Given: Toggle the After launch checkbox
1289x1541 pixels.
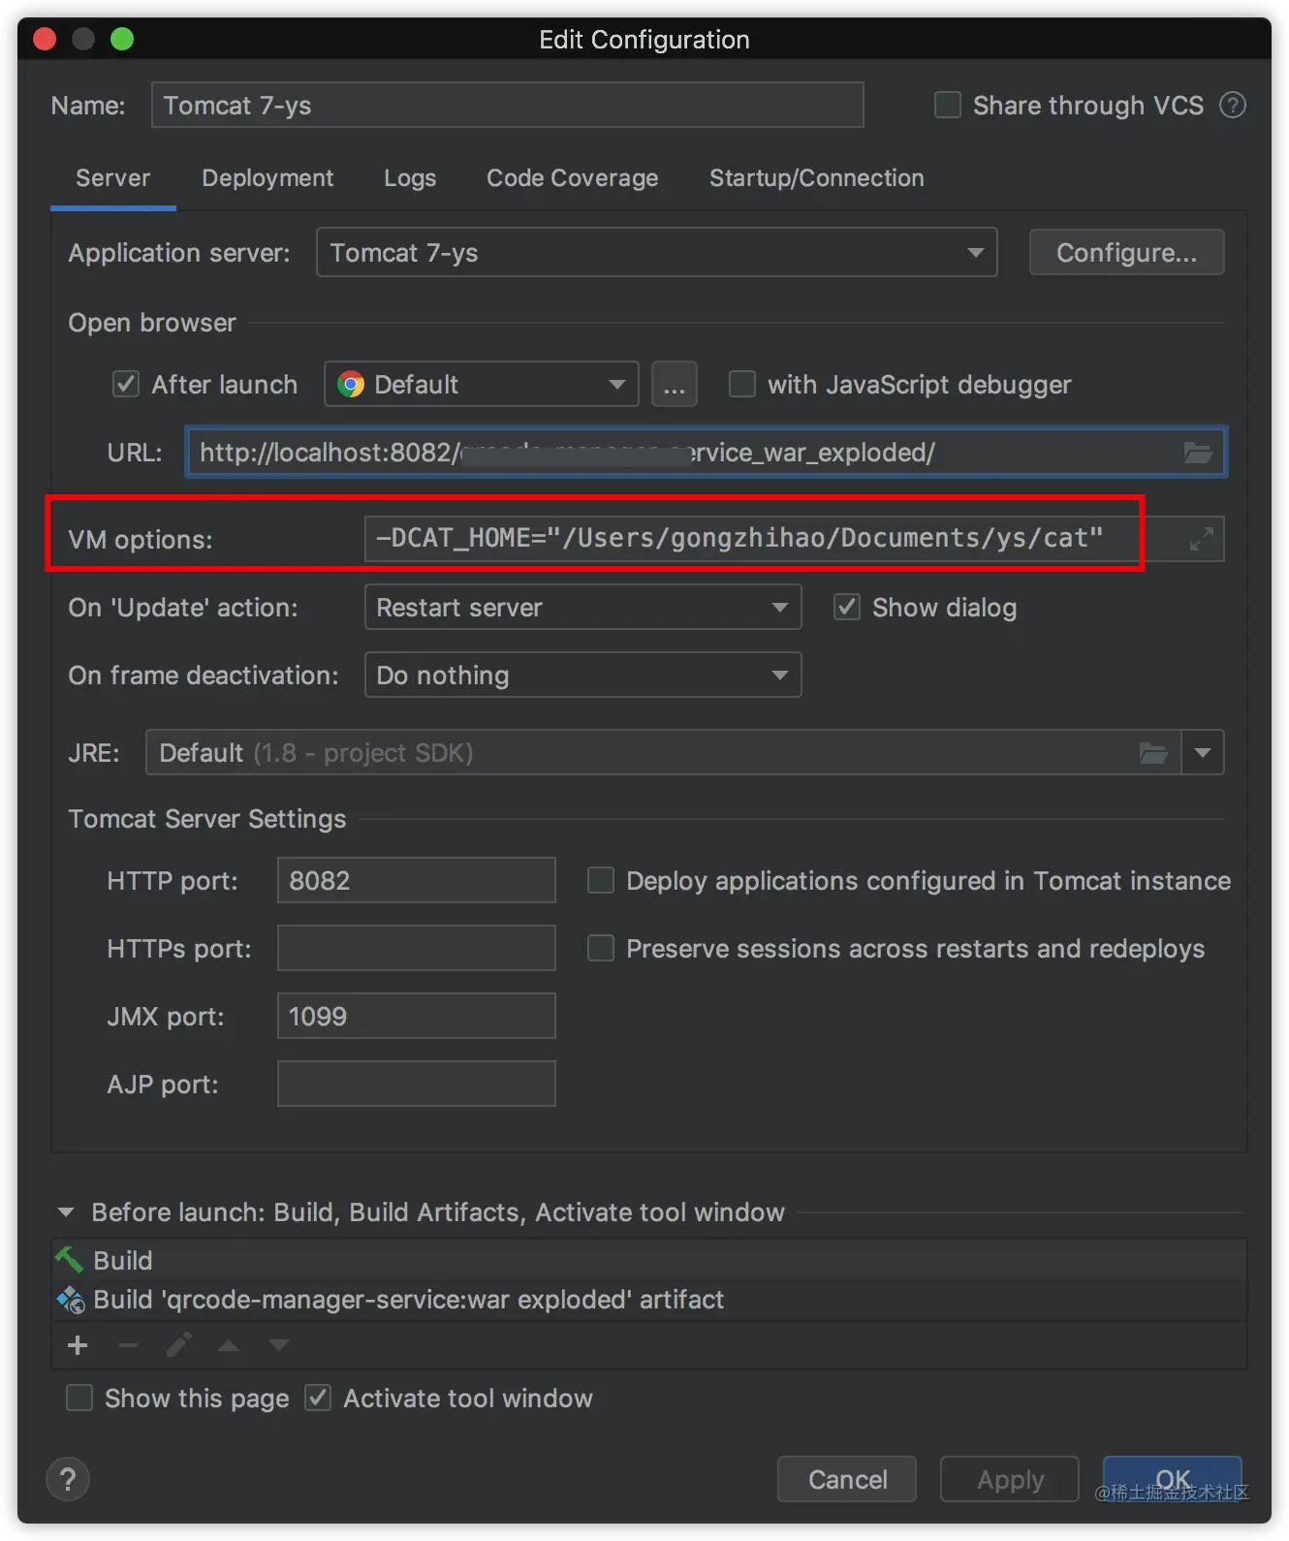Looking at the screenshot, I should 126,385.
